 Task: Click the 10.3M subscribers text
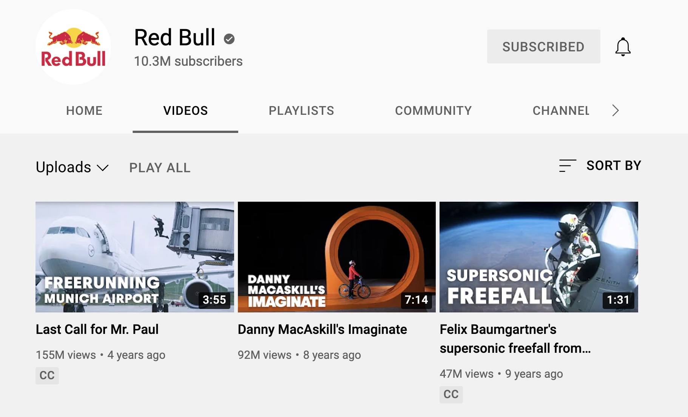[188, 61]
